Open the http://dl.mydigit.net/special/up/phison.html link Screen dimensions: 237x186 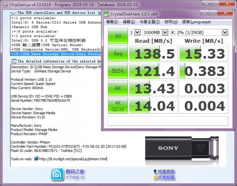click(x=73, y=159)
